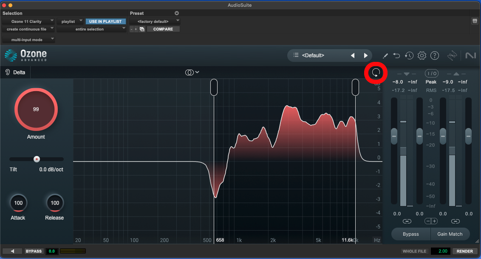Open the undo history clock icon
Viewport: 481px width, 259px height.
[409, 56]
